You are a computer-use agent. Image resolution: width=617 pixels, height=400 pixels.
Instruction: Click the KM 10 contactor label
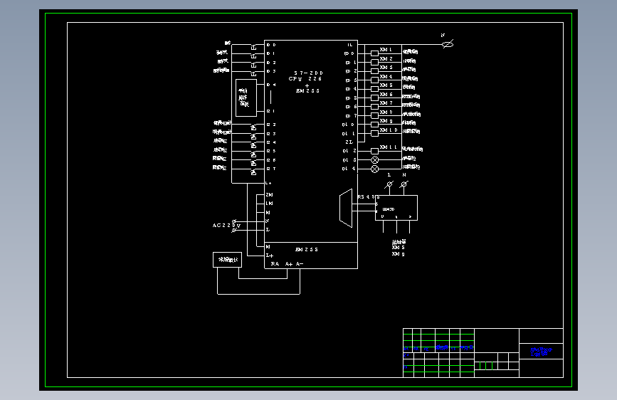pyautogui.click(x=389, y=130)
